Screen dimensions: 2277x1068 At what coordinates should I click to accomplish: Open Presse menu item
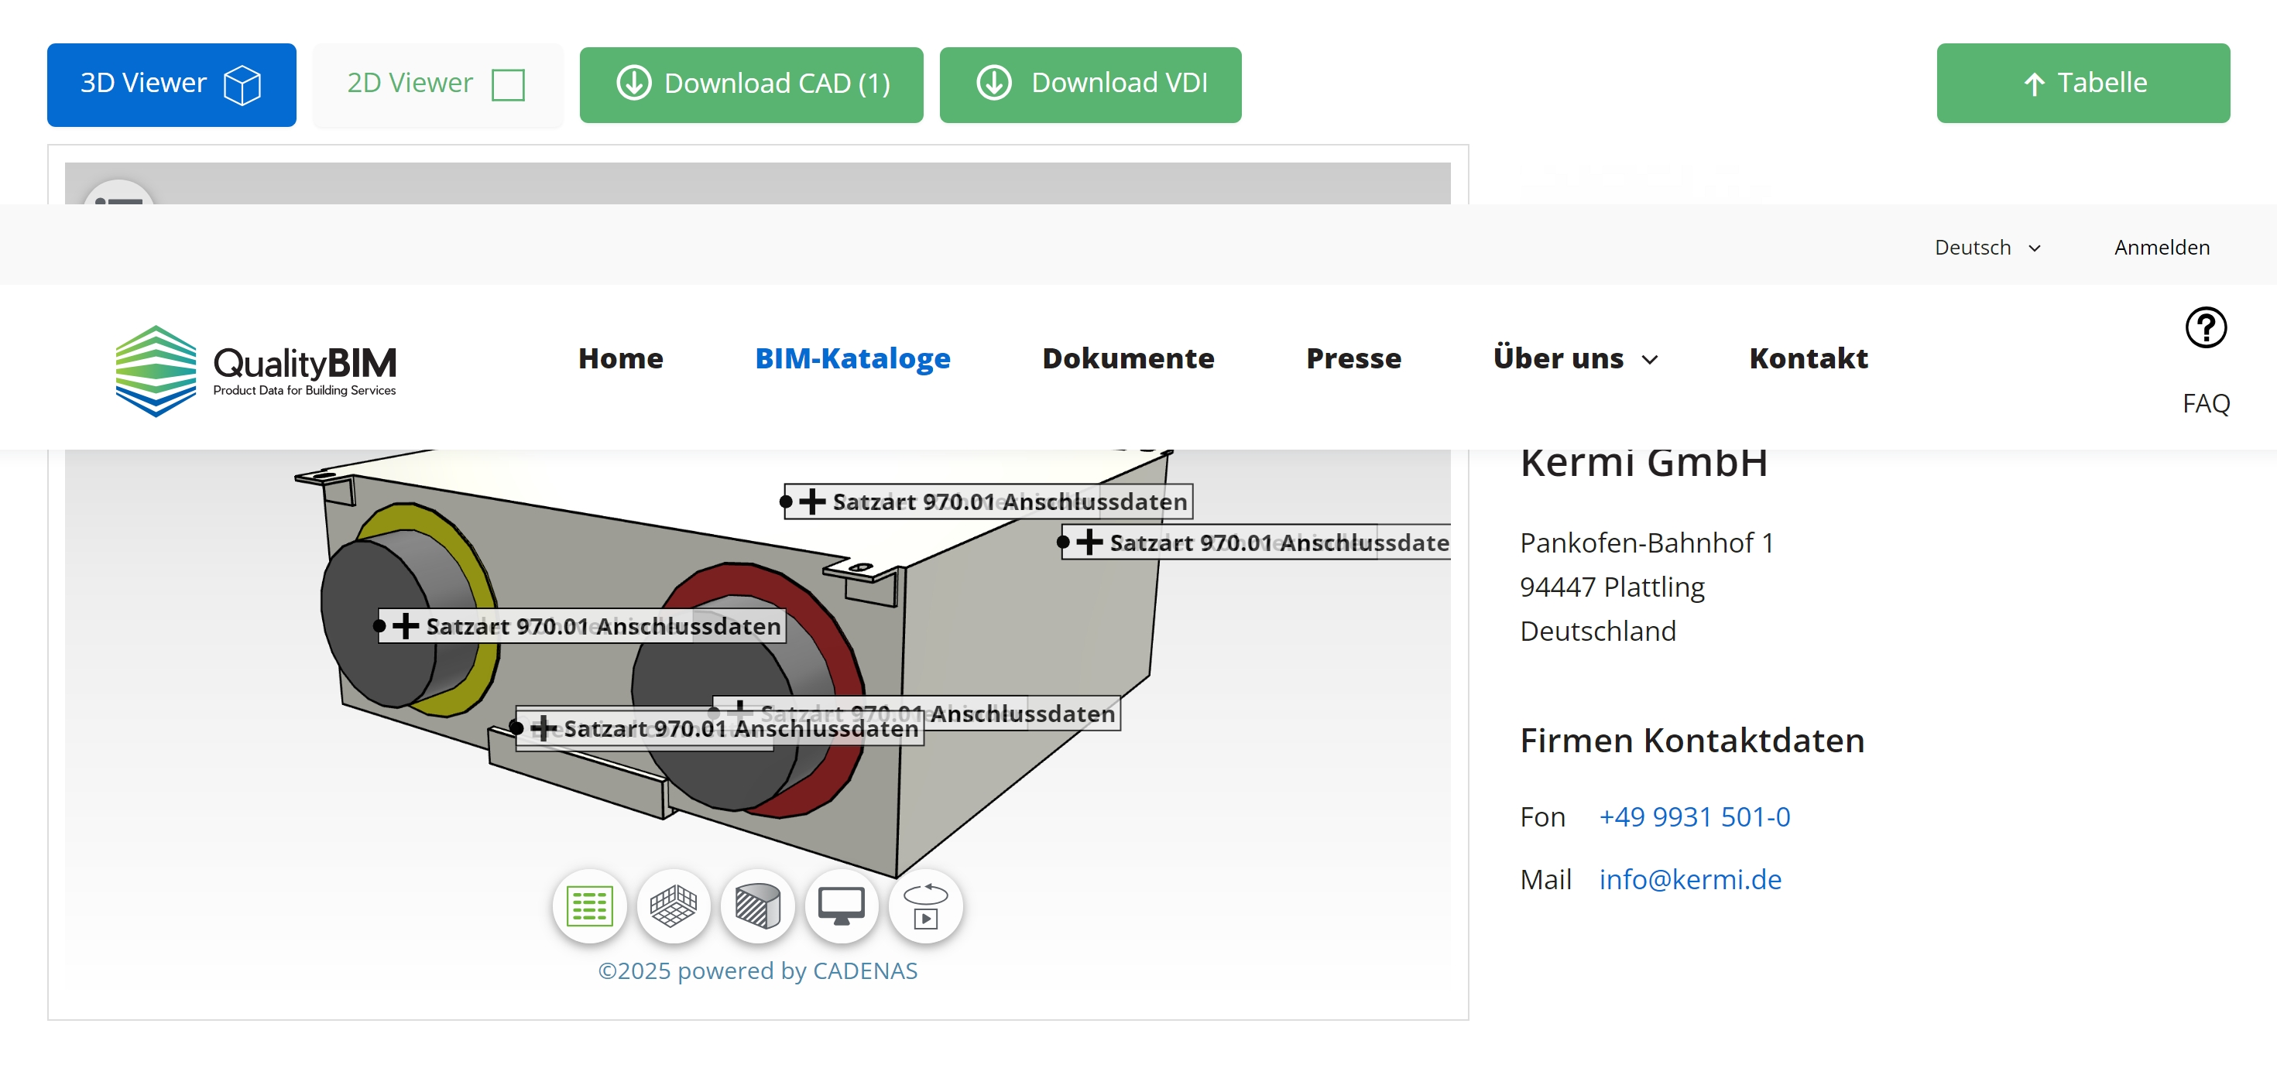[1353, 358]
